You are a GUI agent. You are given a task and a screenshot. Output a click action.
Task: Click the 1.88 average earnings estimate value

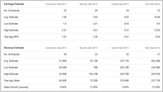click(64, 17)
